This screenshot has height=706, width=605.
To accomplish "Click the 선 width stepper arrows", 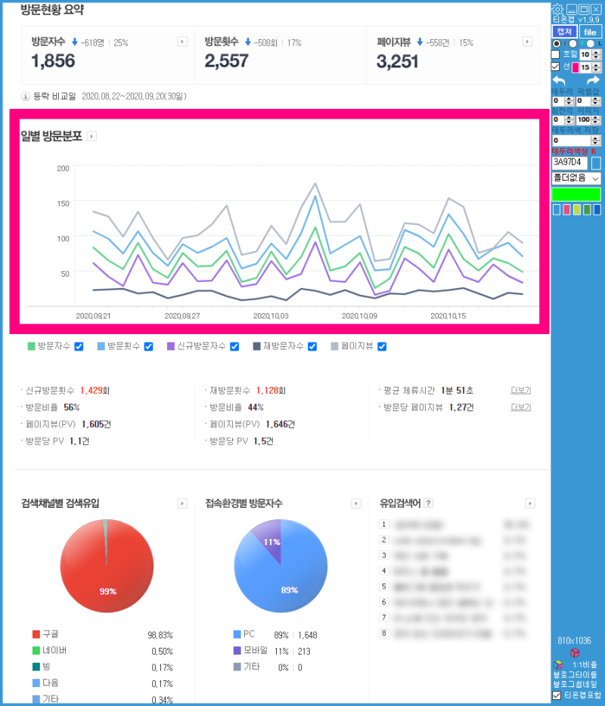I will 595,67.
